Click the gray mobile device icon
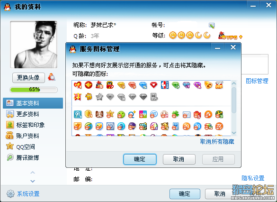This screenshot has width=277, height=202. pos(154,97)
